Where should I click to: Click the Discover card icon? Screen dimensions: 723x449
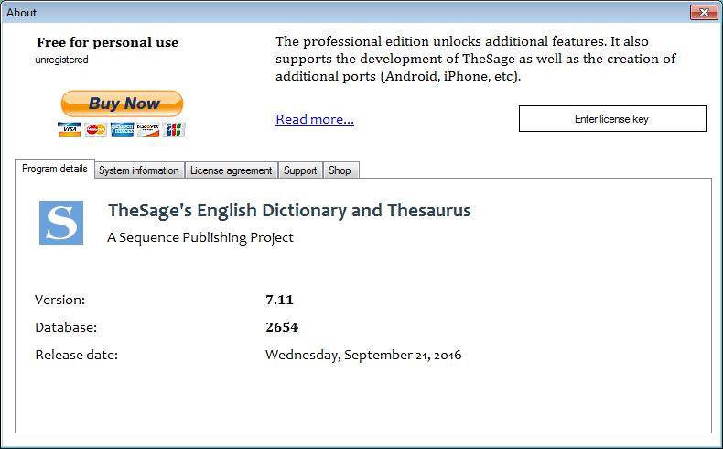tap(149, 129)
